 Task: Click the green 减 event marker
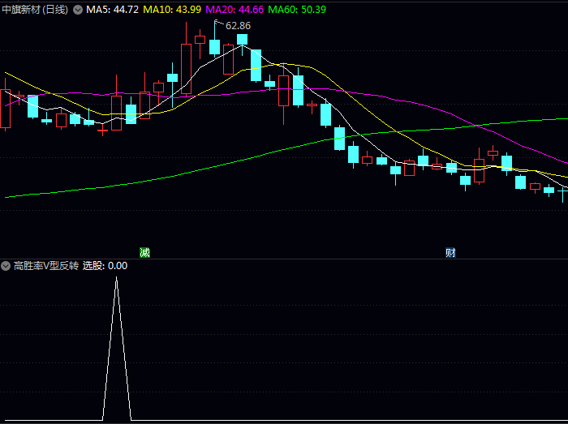point(144,252)
